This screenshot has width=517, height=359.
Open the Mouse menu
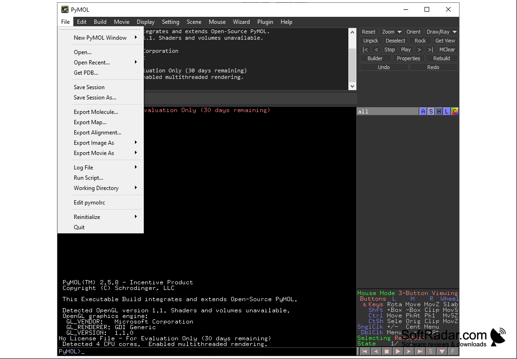[x=217, y=22]
